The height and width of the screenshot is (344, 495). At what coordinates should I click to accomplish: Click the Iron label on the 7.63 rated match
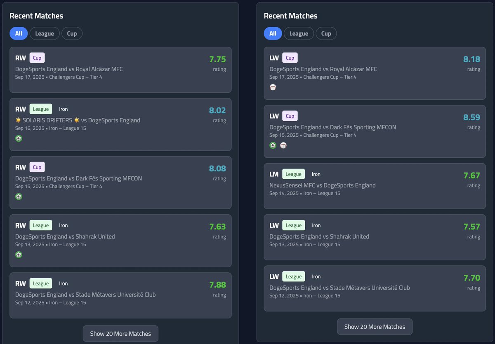(63, 225)
